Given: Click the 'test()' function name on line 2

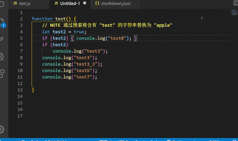Looking at the screenshot, I should coord(63,19).
